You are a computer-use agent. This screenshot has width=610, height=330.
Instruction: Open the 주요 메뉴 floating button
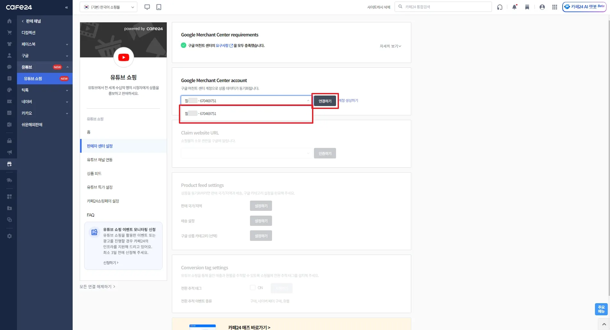pyautogui.click(x=601, y=309)
